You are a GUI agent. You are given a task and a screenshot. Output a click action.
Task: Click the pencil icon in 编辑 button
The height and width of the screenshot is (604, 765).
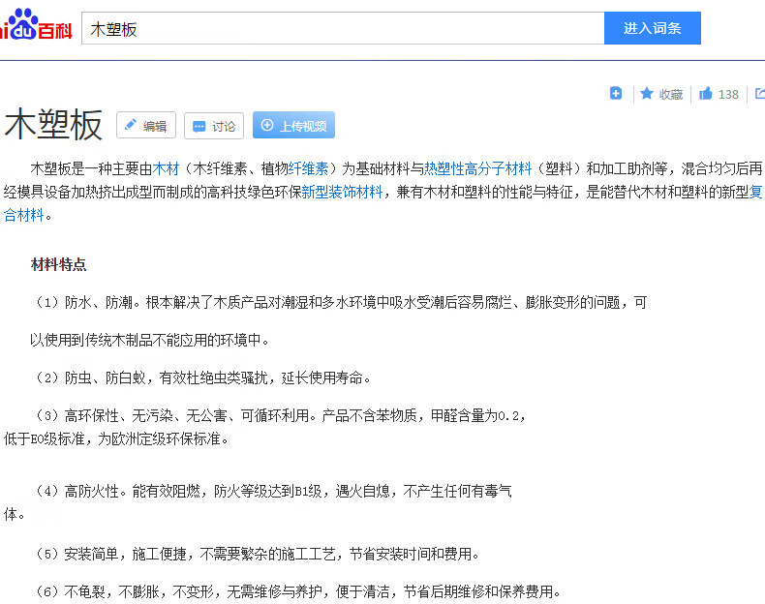pyautogui.click(x=131, y=125)
